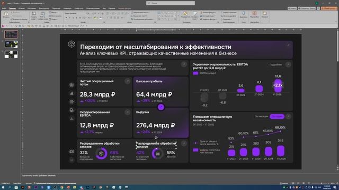Click the search box in title bar
The image size is (339, 190).
point(171,3)
